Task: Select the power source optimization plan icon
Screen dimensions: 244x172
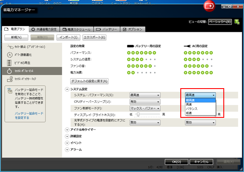Action: 9,55
